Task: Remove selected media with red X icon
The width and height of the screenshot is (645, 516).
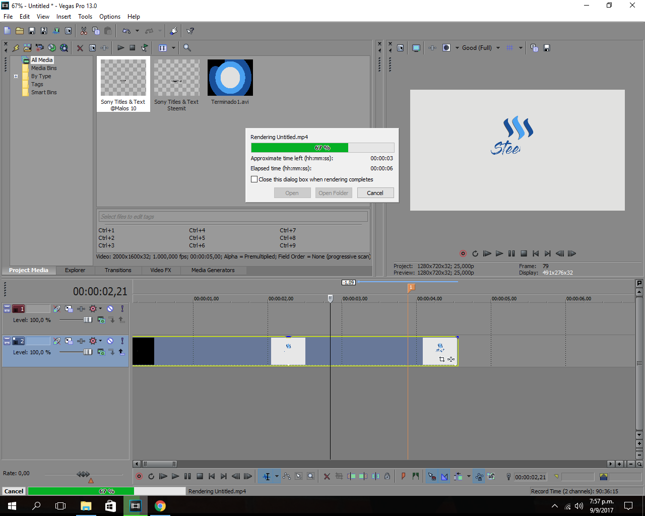Action: (80, 48)
